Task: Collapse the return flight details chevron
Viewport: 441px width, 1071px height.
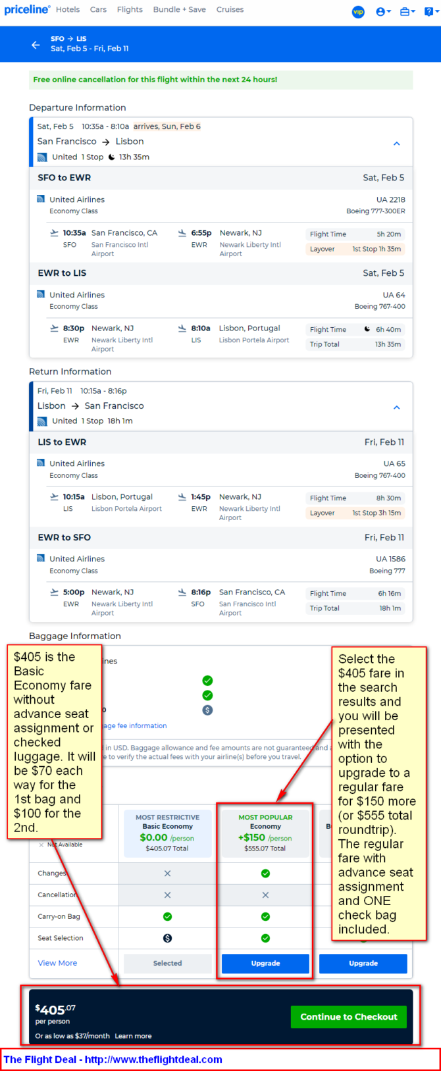Action: coord(397,407)
